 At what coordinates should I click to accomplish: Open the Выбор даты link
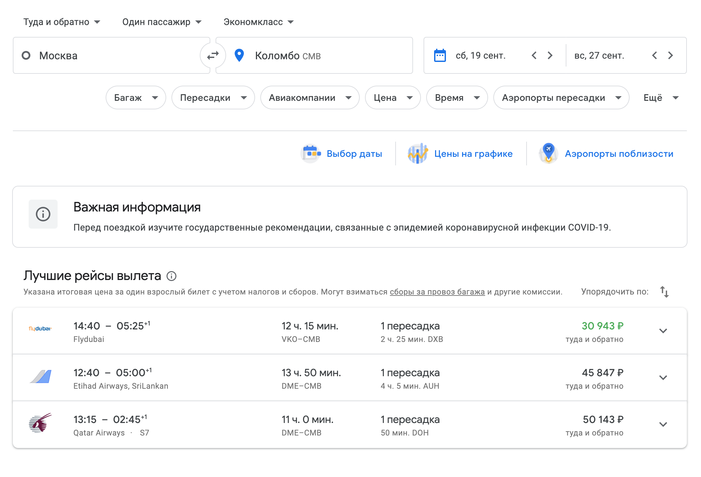[354, 154]
